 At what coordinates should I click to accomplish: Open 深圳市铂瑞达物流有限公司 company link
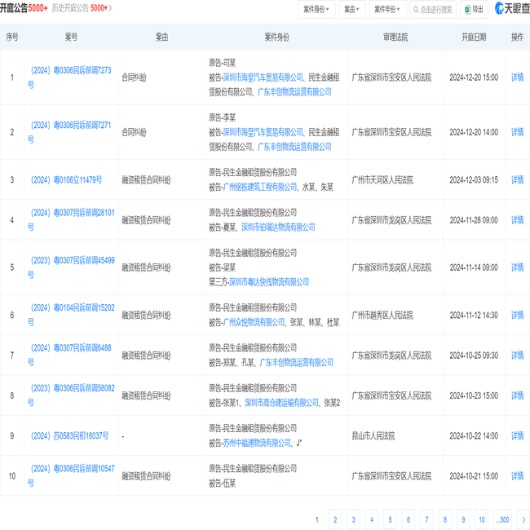pyautogui.click(x=278, y=227)
